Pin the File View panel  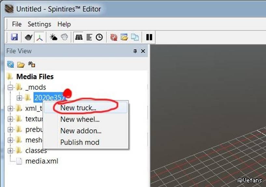pos(135,51)
